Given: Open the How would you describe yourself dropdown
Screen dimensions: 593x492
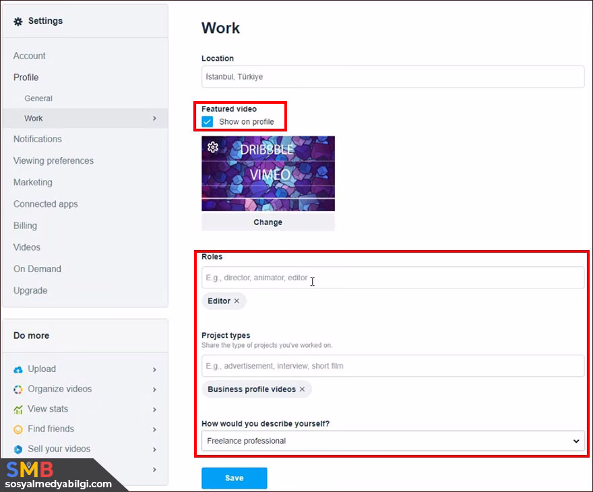Looking at the screenshot, I should coord(393,441).
